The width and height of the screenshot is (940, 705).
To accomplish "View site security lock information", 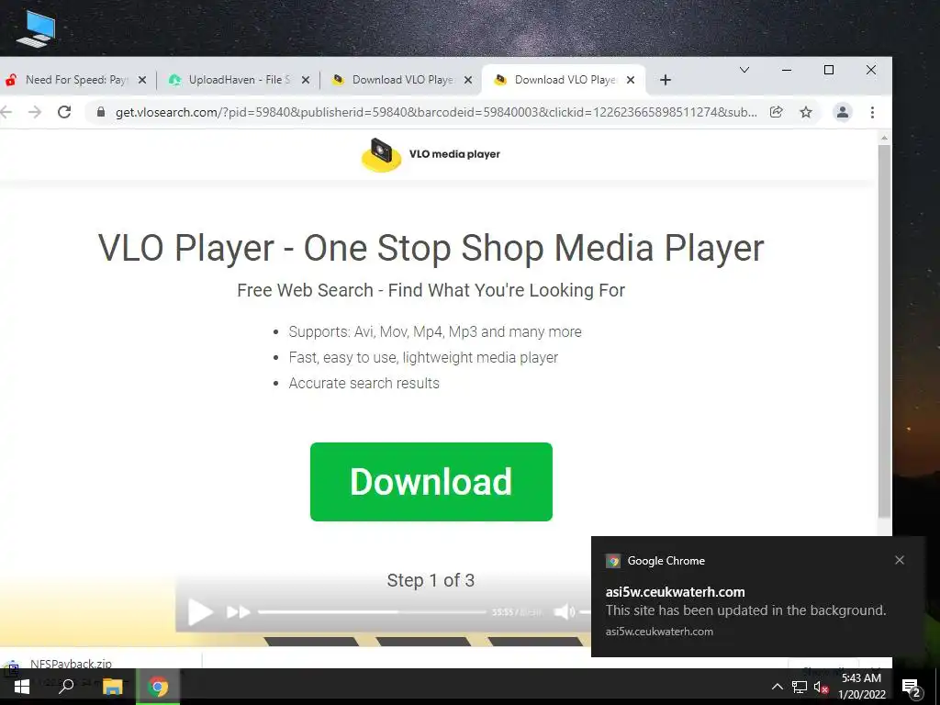I will [101, 112].
